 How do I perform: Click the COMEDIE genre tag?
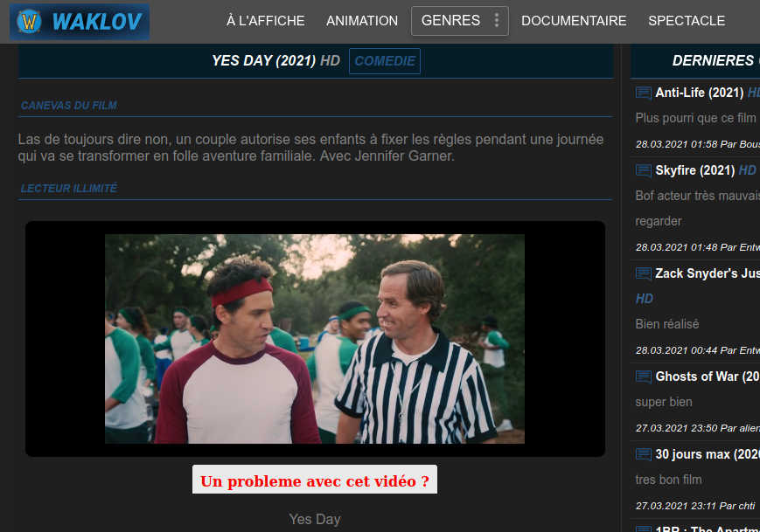click(x=385, y=61)
